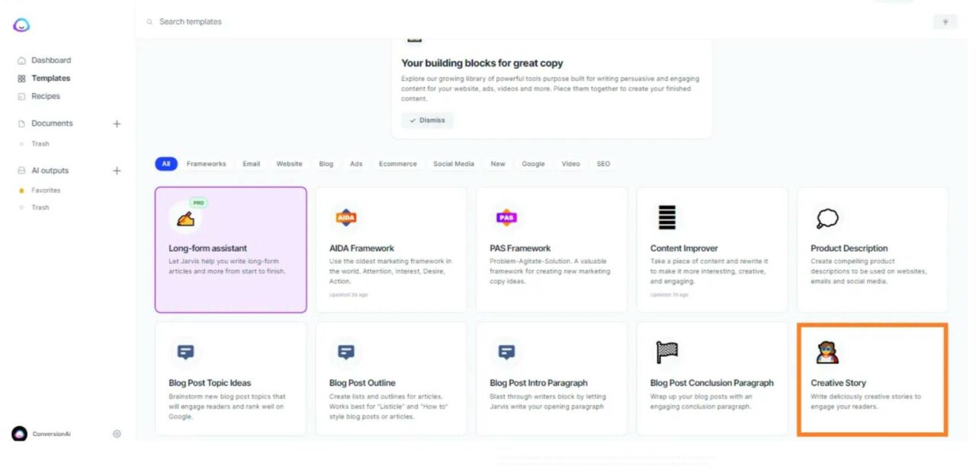Switch to the Frameworks filter tab
Image resolution: width=976 pixels, height=468 pixels.
pyautogui.click(x=206, y=163)
